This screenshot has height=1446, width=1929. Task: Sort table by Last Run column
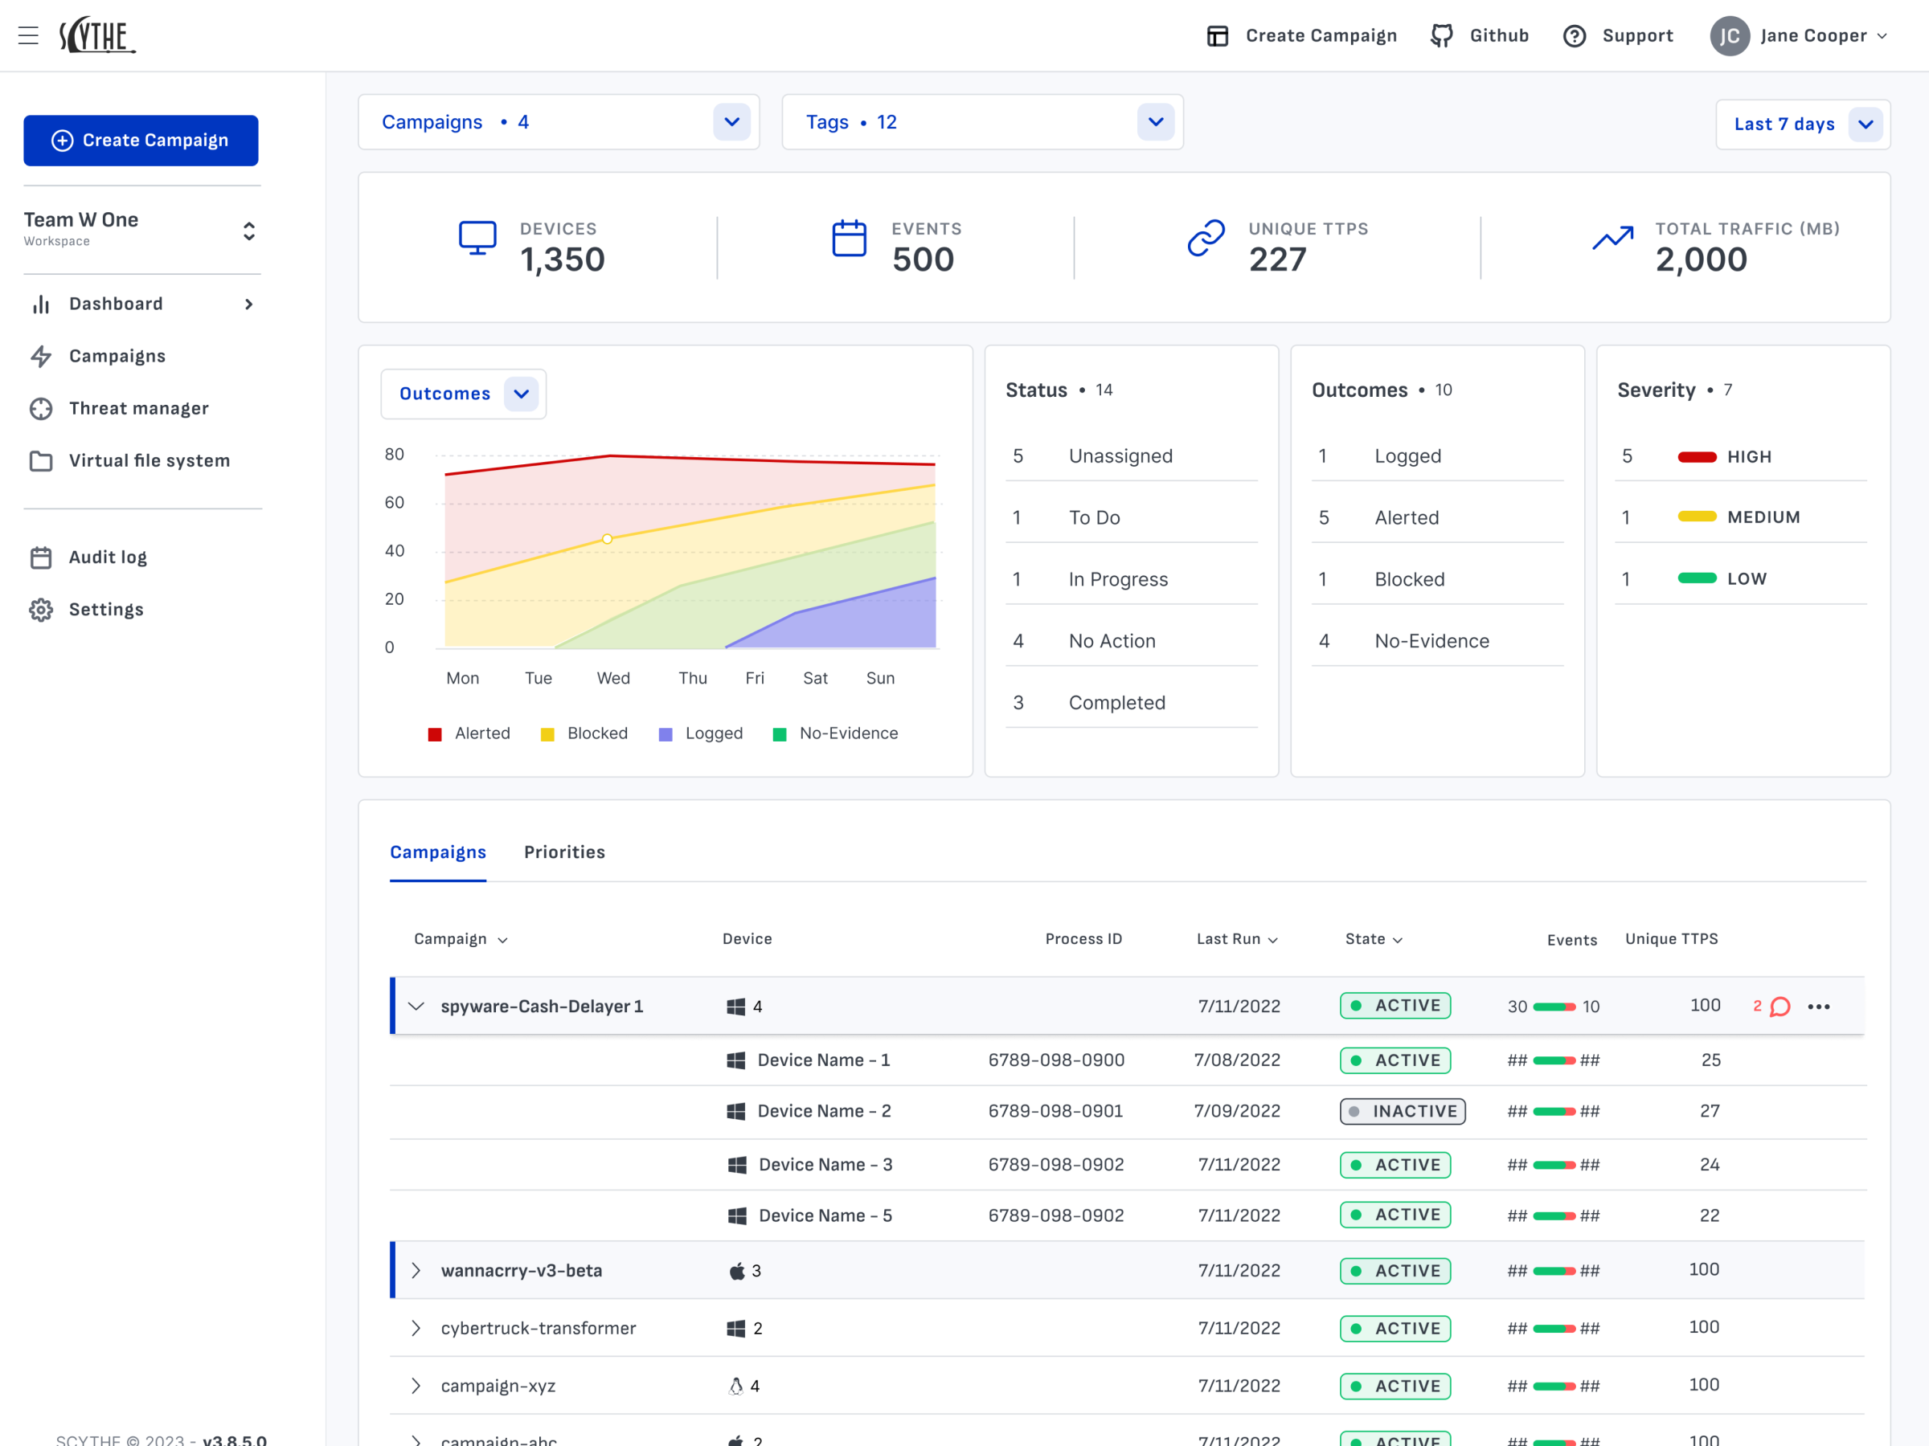tap(1237, 939)
